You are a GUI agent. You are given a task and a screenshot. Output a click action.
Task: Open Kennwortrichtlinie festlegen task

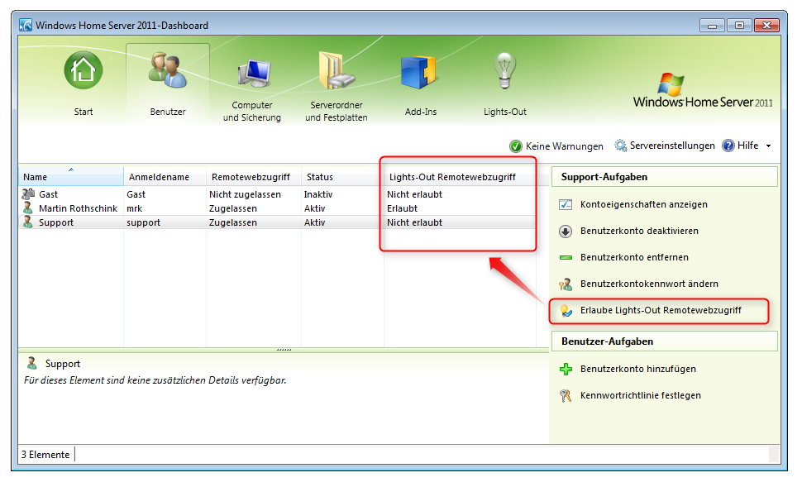[641, 395]
